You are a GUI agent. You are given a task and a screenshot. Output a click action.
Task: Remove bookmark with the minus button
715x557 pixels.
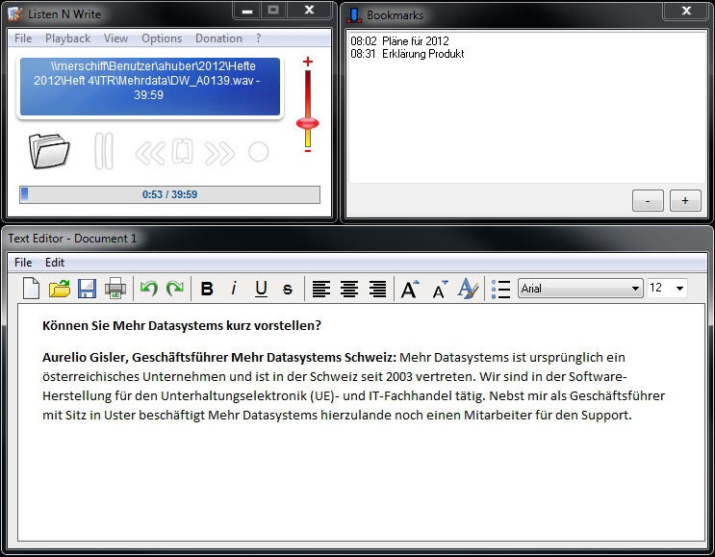click(648, 200)
